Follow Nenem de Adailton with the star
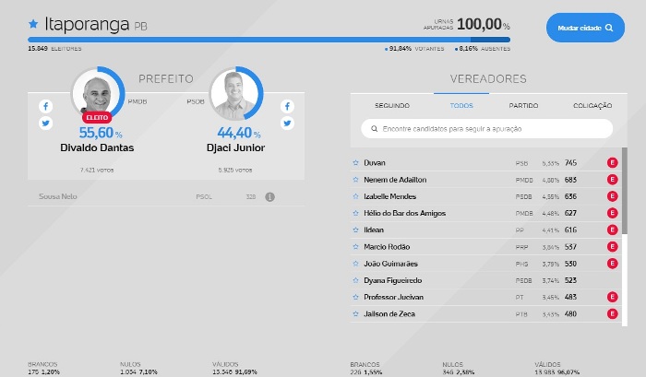Viewport: 646px width, 377px height. (x=356, y=180)
